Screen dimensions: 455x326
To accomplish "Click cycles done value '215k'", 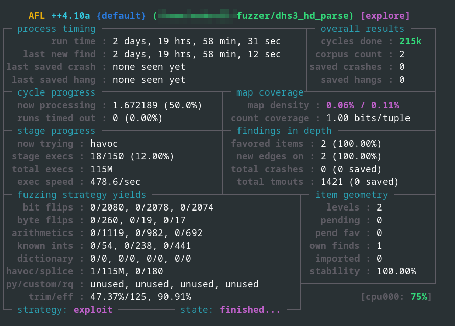I will [410, 41].
